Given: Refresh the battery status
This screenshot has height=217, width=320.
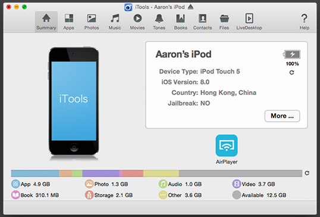Looking at the screenshot, I should pyautogui.click(x=292, y=72).
